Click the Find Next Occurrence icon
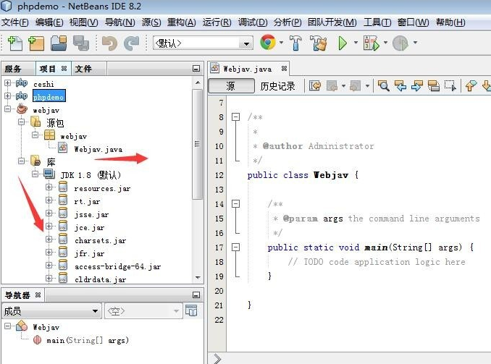491x364 pixels. point(417,85)
